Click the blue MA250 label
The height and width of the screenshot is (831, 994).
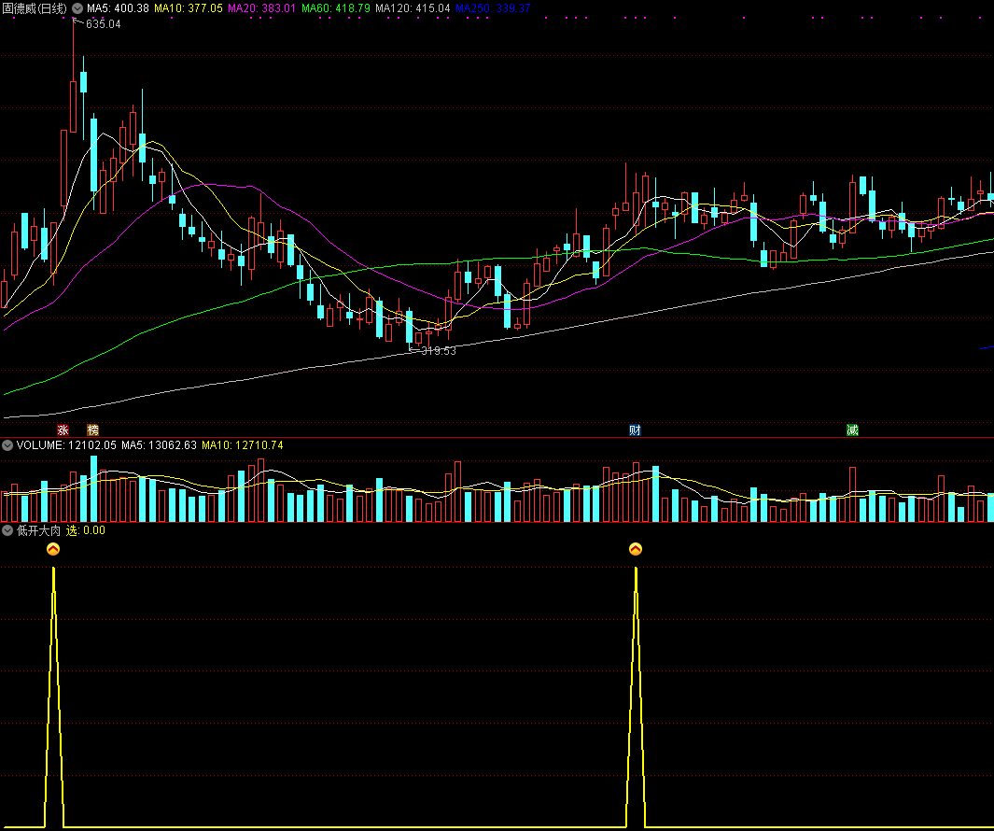[493, 8]
